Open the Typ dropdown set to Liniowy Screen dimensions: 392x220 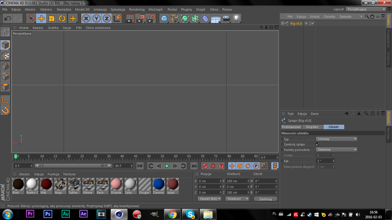(337, 139)
